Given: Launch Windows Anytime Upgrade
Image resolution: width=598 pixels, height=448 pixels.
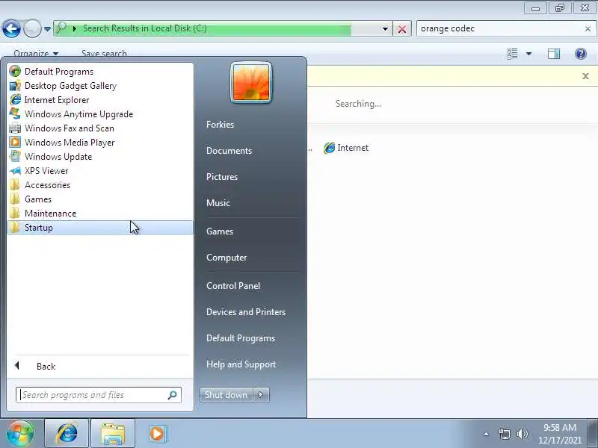Looking at the screenshot, I should point(100,114).
